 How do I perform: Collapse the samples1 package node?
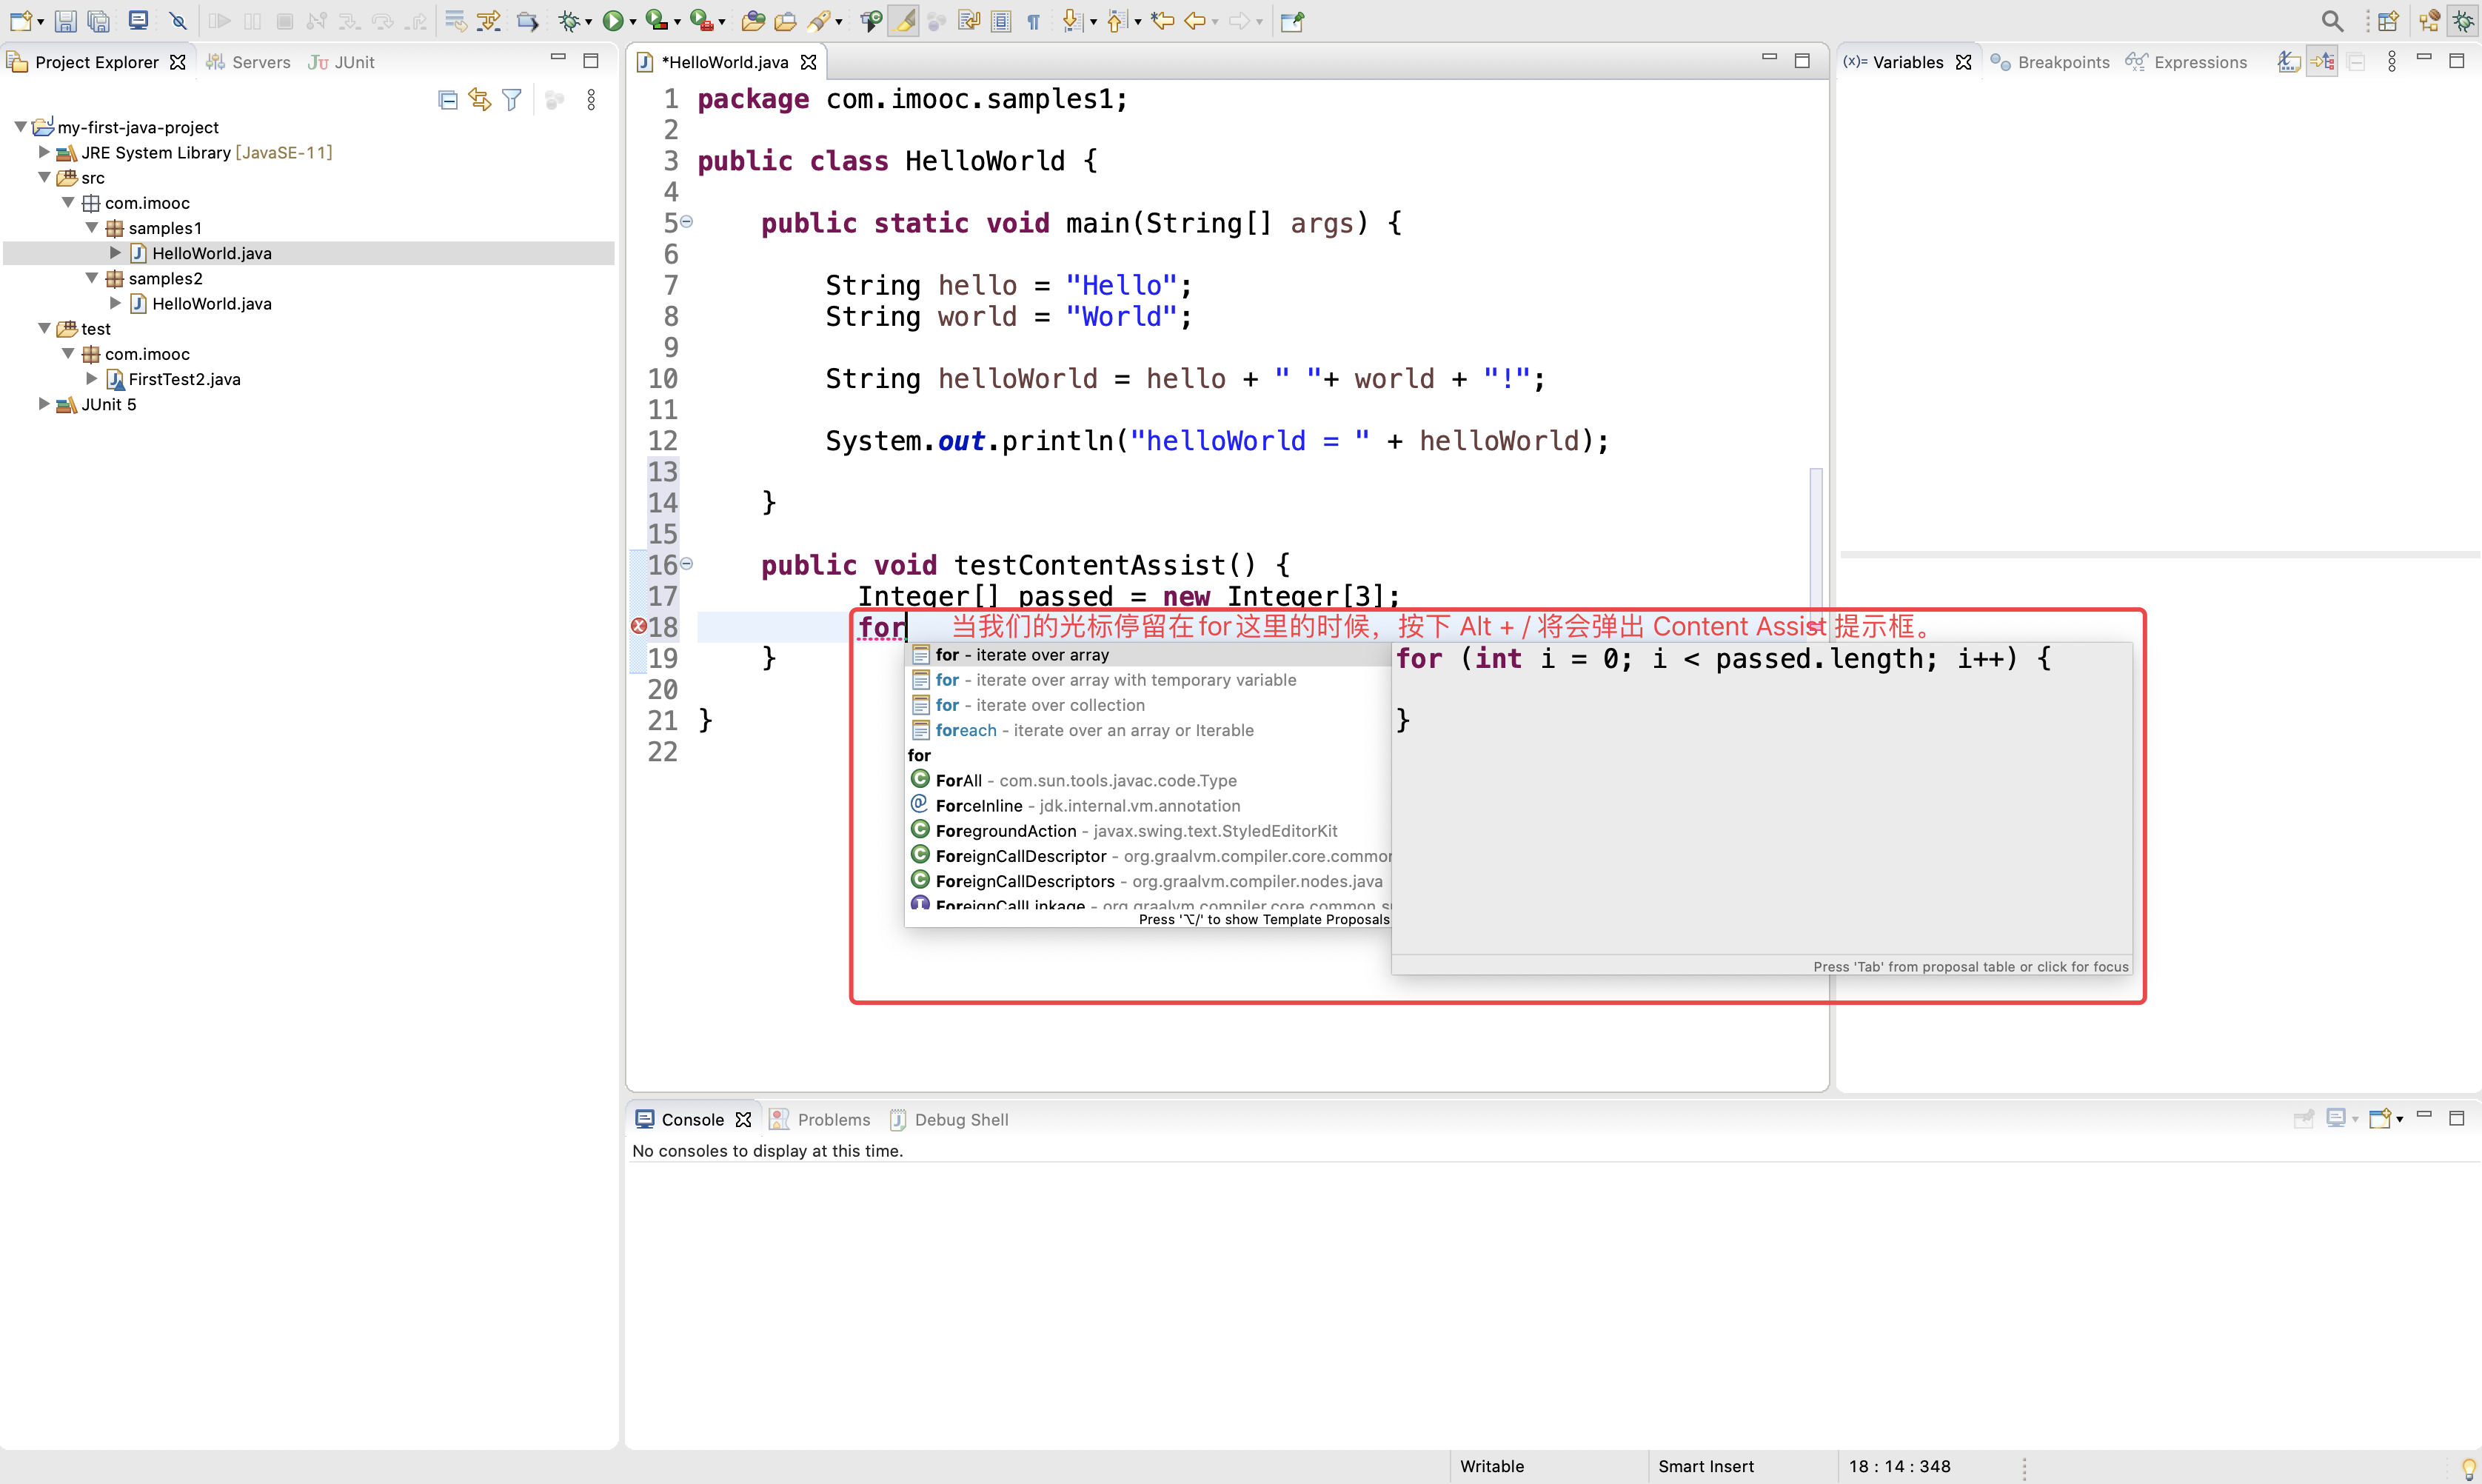[92, 227]
